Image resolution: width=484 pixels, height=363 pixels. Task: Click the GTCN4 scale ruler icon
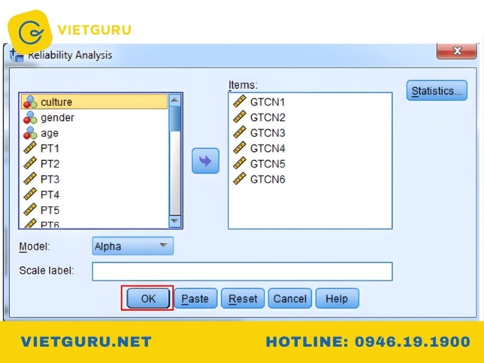click(x=240, y=148)
